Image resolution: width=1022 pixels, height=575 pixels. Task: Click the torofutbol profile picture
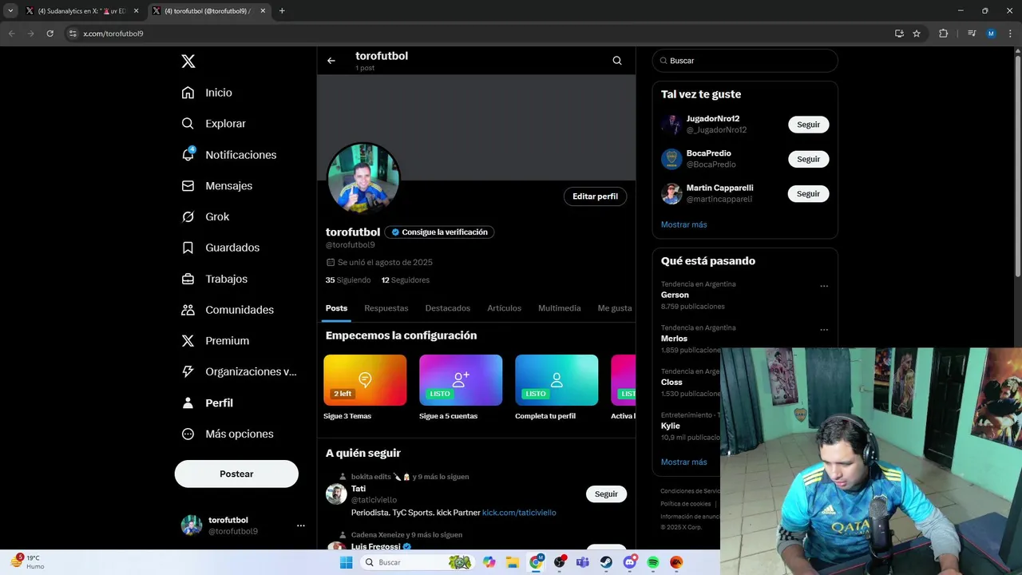click(363, 180)
